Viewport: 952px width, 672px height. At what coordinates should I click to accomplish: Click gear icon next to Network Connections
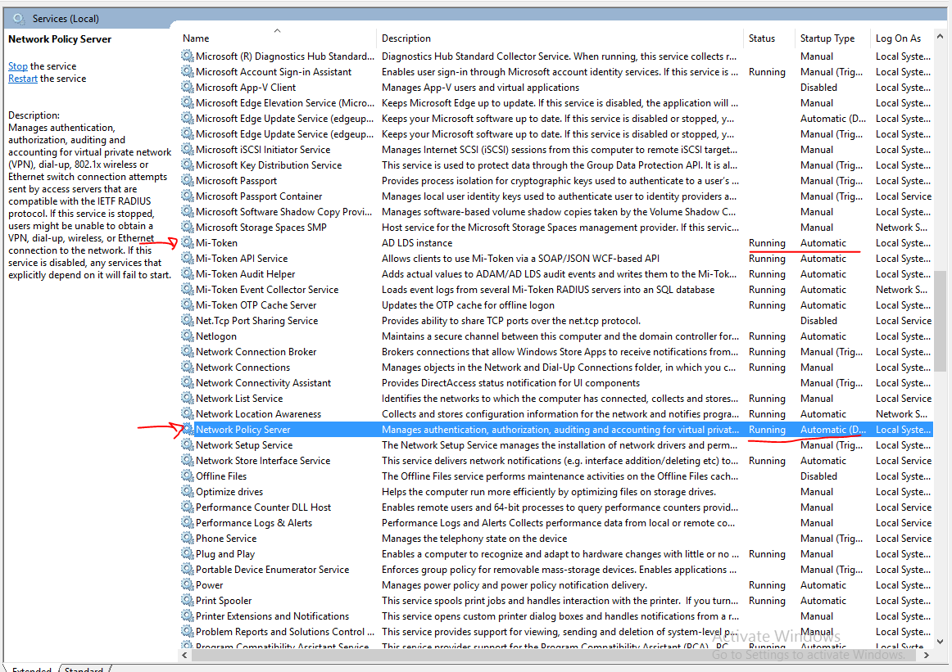(x=187, y=367)
